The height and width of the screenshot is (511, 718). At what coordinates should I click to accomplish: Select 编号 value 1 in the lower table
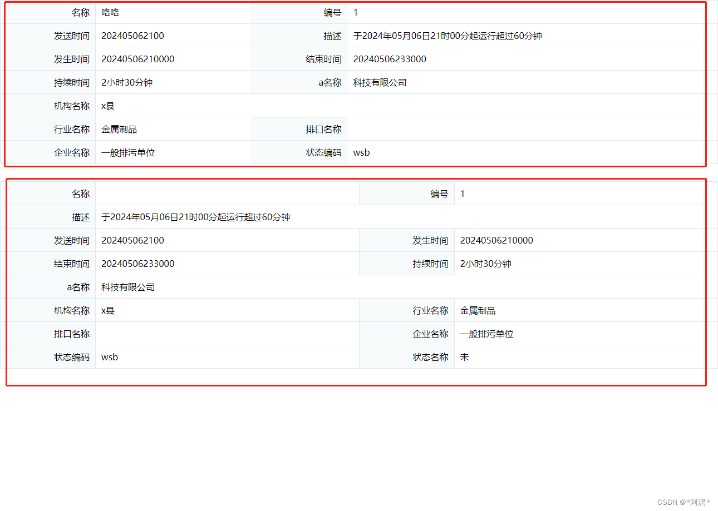tap(463, 194)
